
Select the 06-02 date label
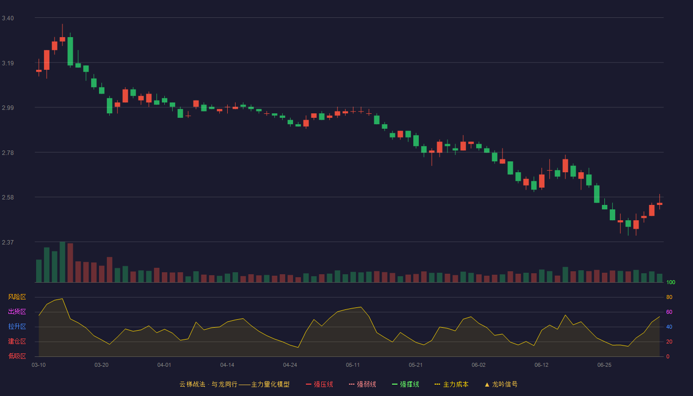[479, 365]
